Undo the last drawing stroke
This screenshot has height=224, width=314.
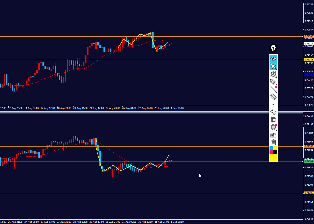click(273, 112)
